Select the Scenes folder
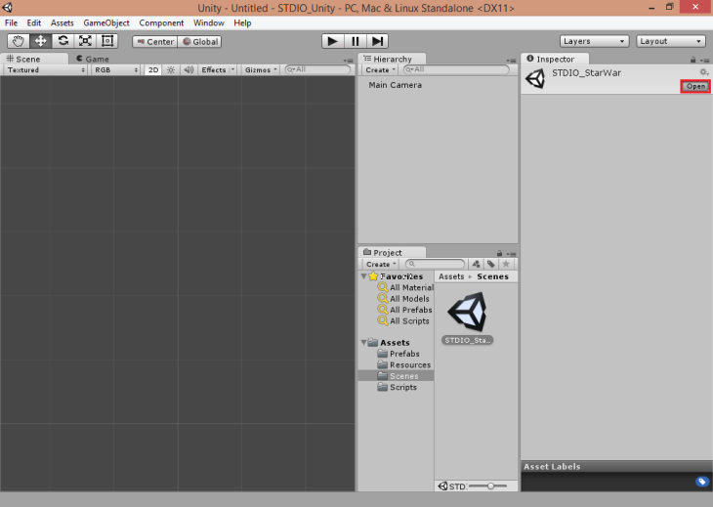 click(397, 376)
